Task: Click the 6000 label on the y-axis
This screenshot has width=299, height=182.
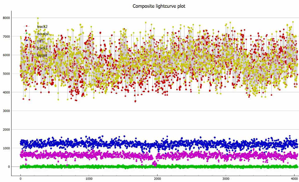Action: 6,55
